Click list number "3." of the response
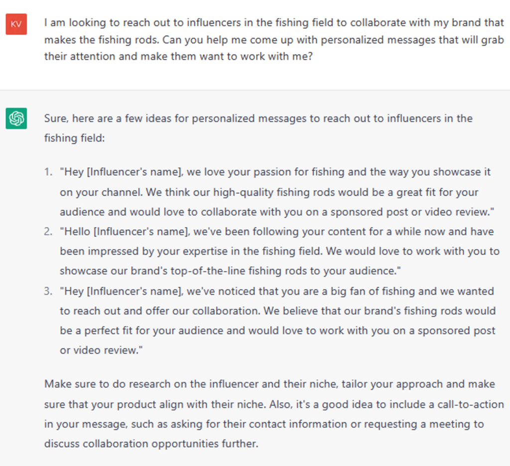 (48, 291)
